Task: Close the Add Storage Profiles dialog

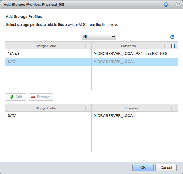Action: (178, 5)
